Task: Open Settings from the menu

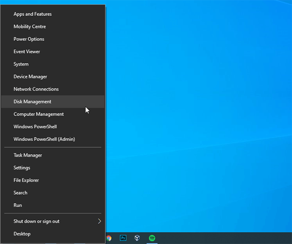Action: [22, 168]
